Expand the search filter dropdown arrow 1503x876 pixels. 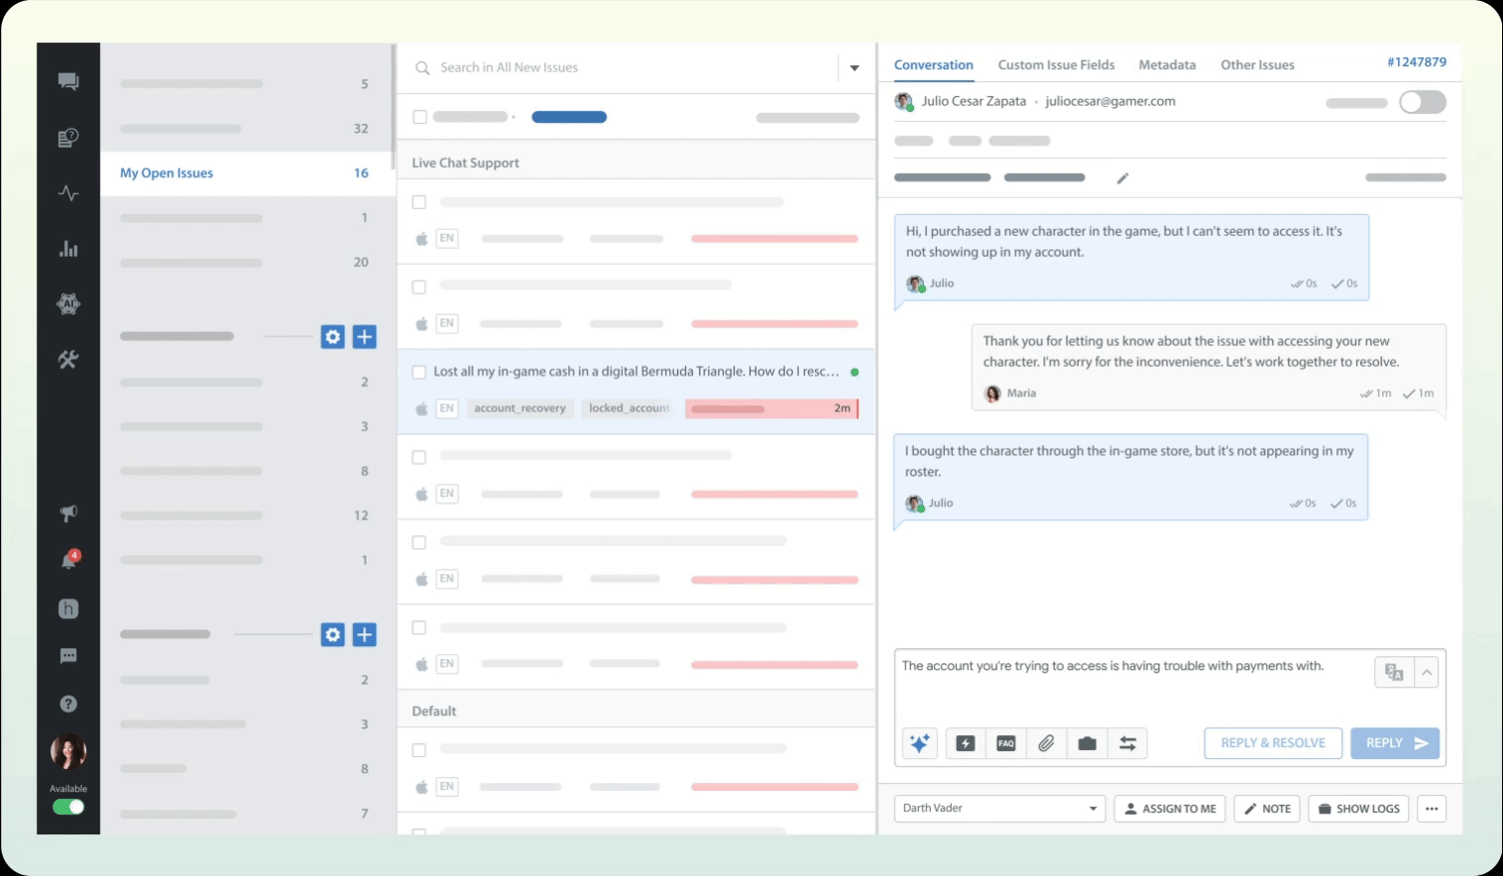click(855, 68)
